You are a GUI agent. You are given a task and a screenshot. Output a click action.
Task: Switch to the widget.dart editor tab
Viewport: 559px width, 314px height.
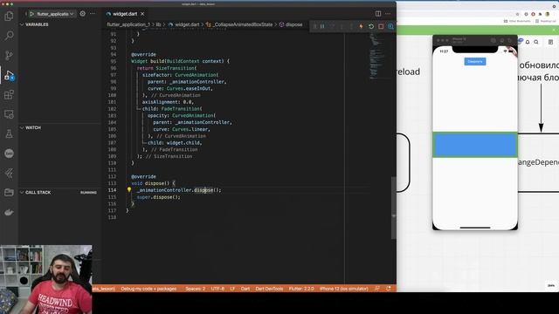(x=125, y=14)
